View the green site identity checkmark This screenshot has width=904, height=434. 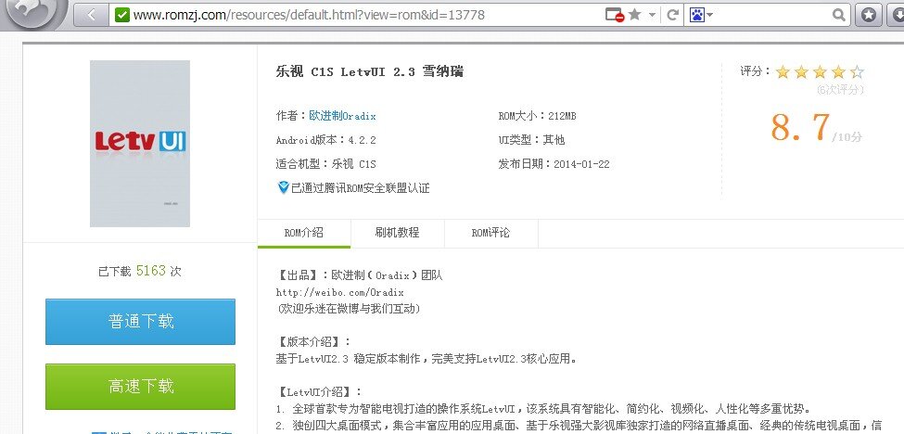121,15
